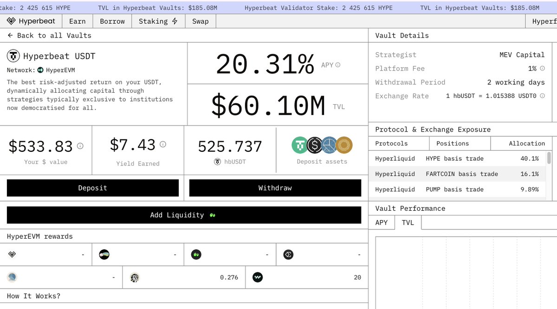Click the info icon next to $7.43
Image resolution: width=557 pixels, height=309 pixels.
click(163, 144)
